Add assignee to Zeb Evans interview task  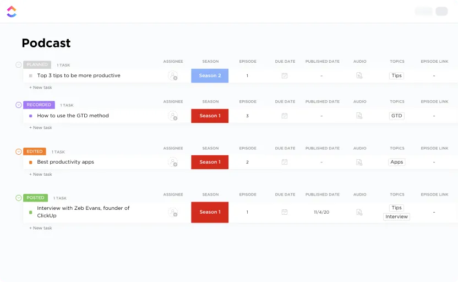173,212
